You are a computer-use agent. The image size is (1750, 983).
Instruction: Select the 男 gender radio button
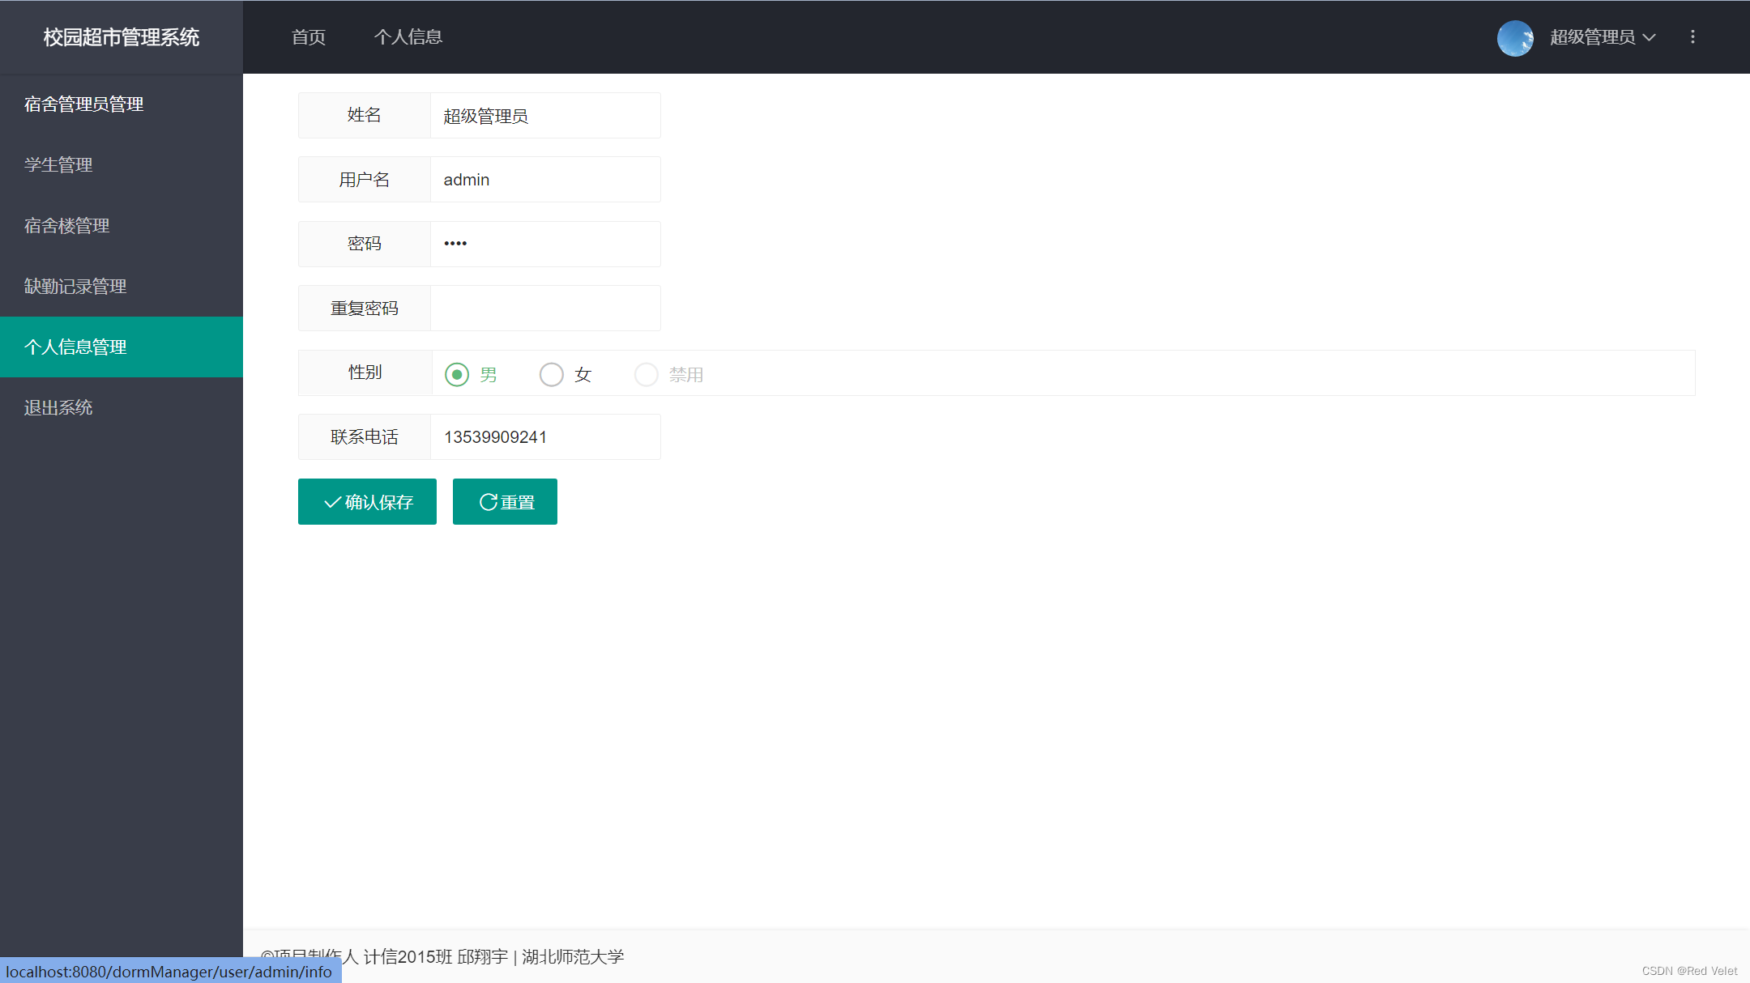click(x=457, y=374)
